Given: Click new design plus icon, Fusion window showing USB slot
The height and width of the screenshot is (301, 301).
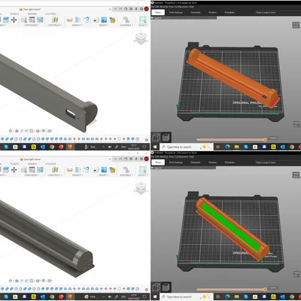Looking at the screenshot, I should click(x=115, y=9).
